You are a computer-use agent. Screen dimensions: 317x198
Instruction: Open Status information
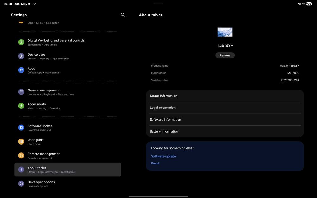(225, 96)
